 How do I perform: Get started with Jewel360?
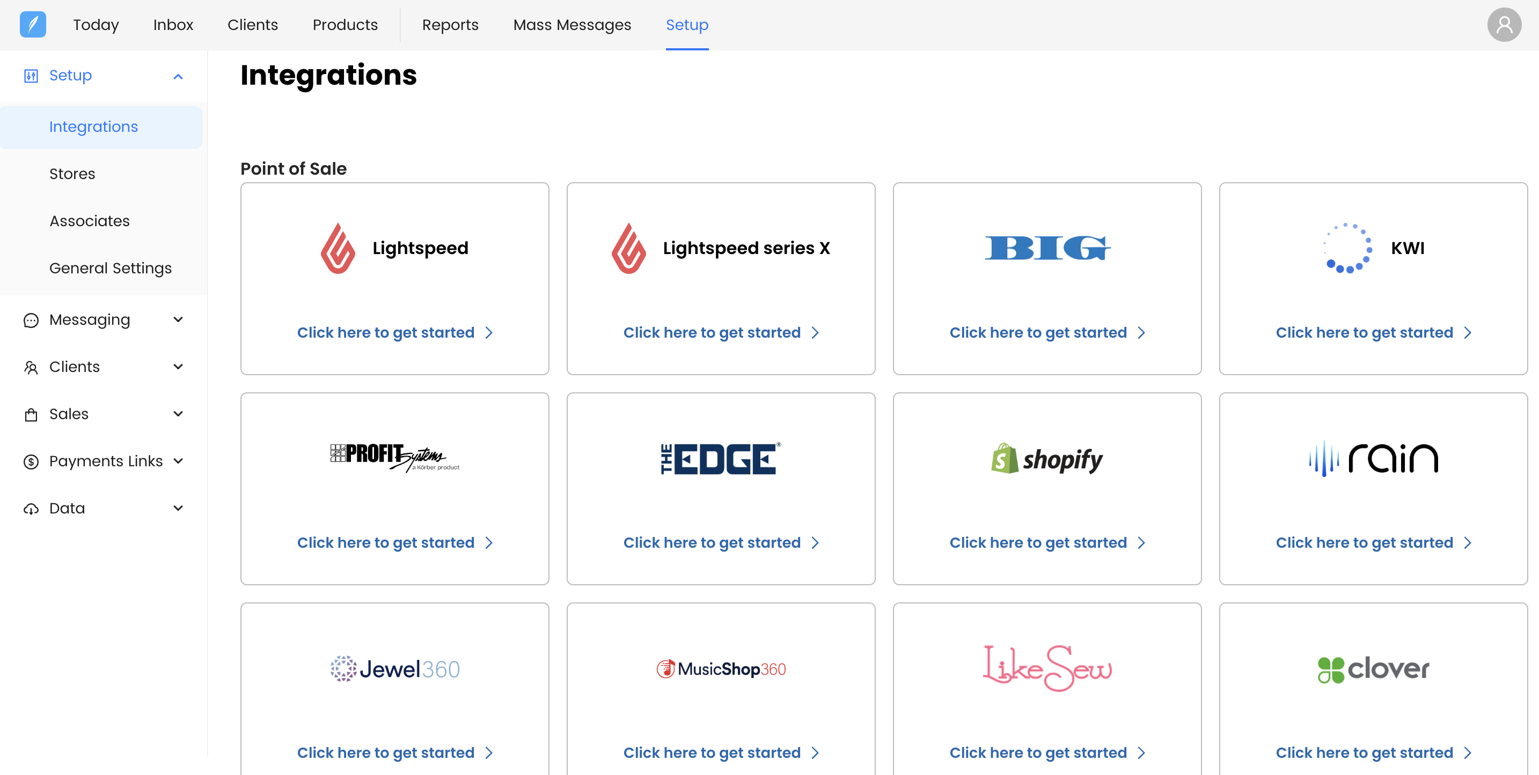click(x=395, y=753)
